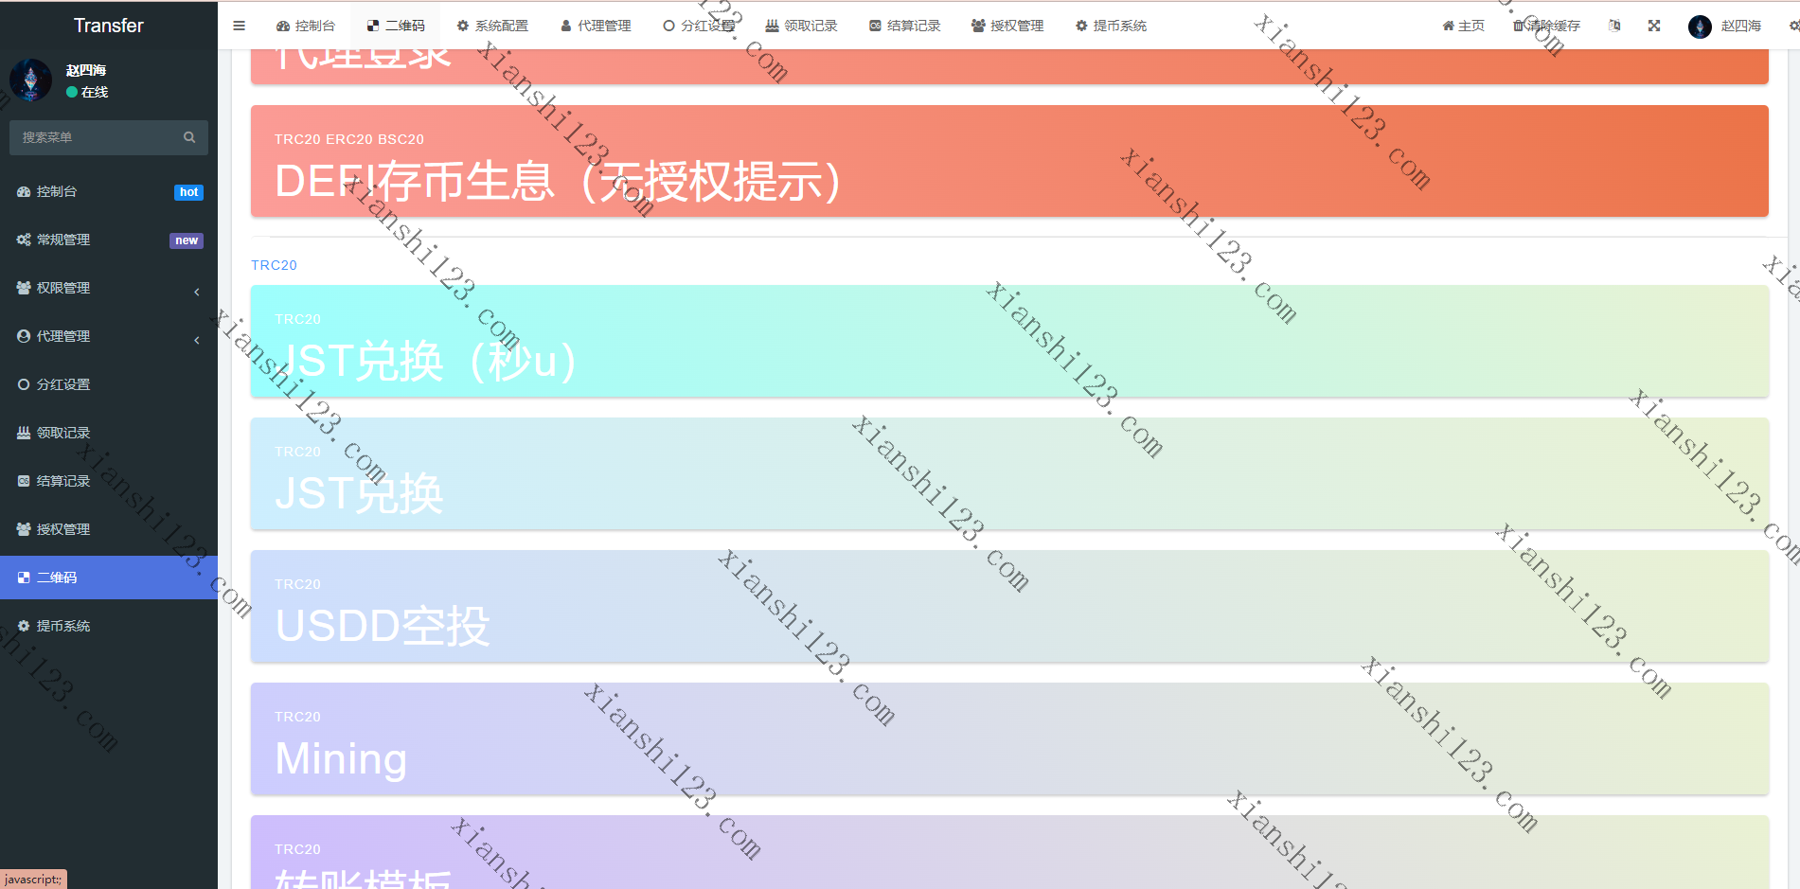1800x889 pixels.
Task: Open the settings gears icon at top right
Action: pyautogui.click(x=1793, y=26)
